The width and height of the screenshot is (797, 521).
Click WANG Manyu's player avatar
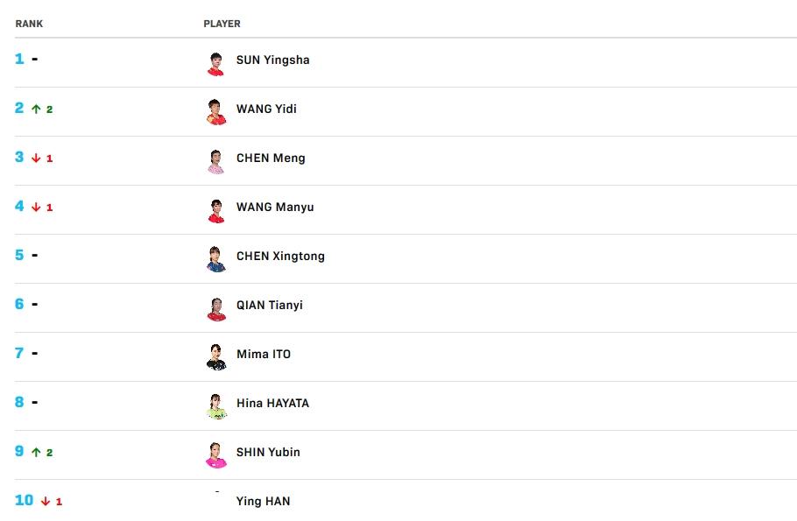pos(215,210)
